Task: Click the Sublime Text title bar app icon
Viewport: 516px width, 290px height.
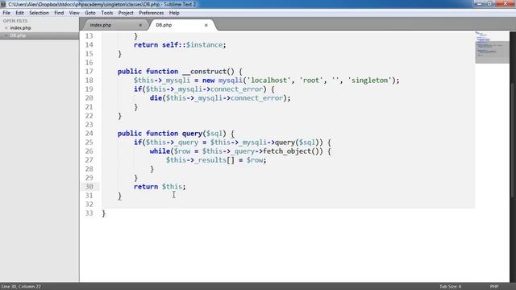Action: tap(3, 4)
